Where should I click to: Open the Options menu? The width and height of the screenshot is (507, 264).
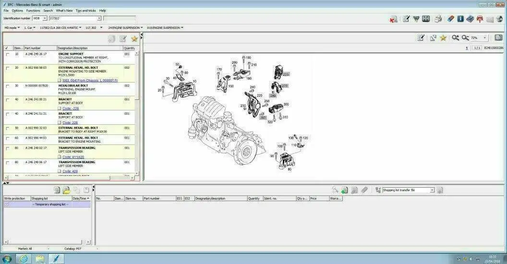point(17,11)
